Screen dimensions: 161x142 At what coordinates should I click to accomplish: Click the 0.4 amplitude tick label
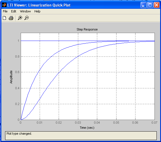click(17, 88)
